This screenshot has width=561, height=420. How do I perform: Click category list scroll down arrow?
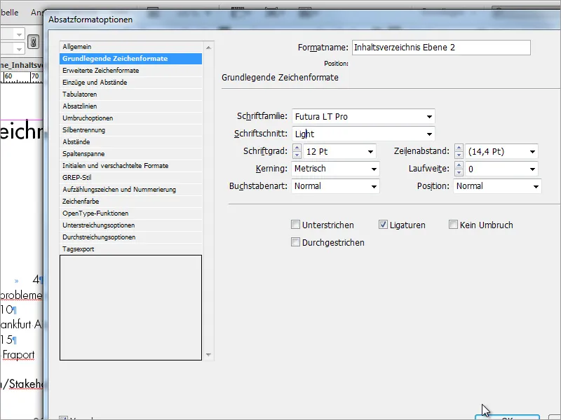pyautogui.click(x=208, y=355)
